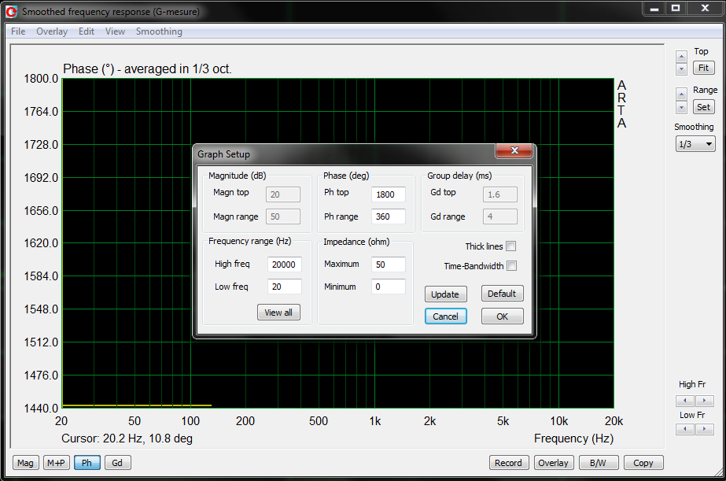Click the View all button
Screen dimensions: 726x481
278,313
